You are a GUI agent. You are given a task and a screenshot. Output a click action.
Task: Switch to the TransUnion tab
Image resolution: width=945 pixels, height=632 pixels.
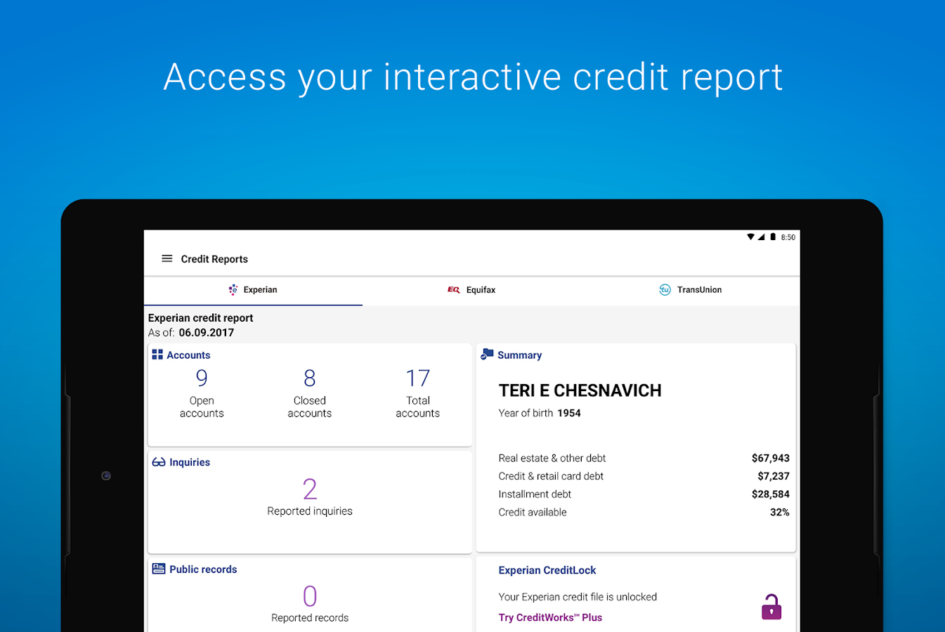(x=691, y=290)
